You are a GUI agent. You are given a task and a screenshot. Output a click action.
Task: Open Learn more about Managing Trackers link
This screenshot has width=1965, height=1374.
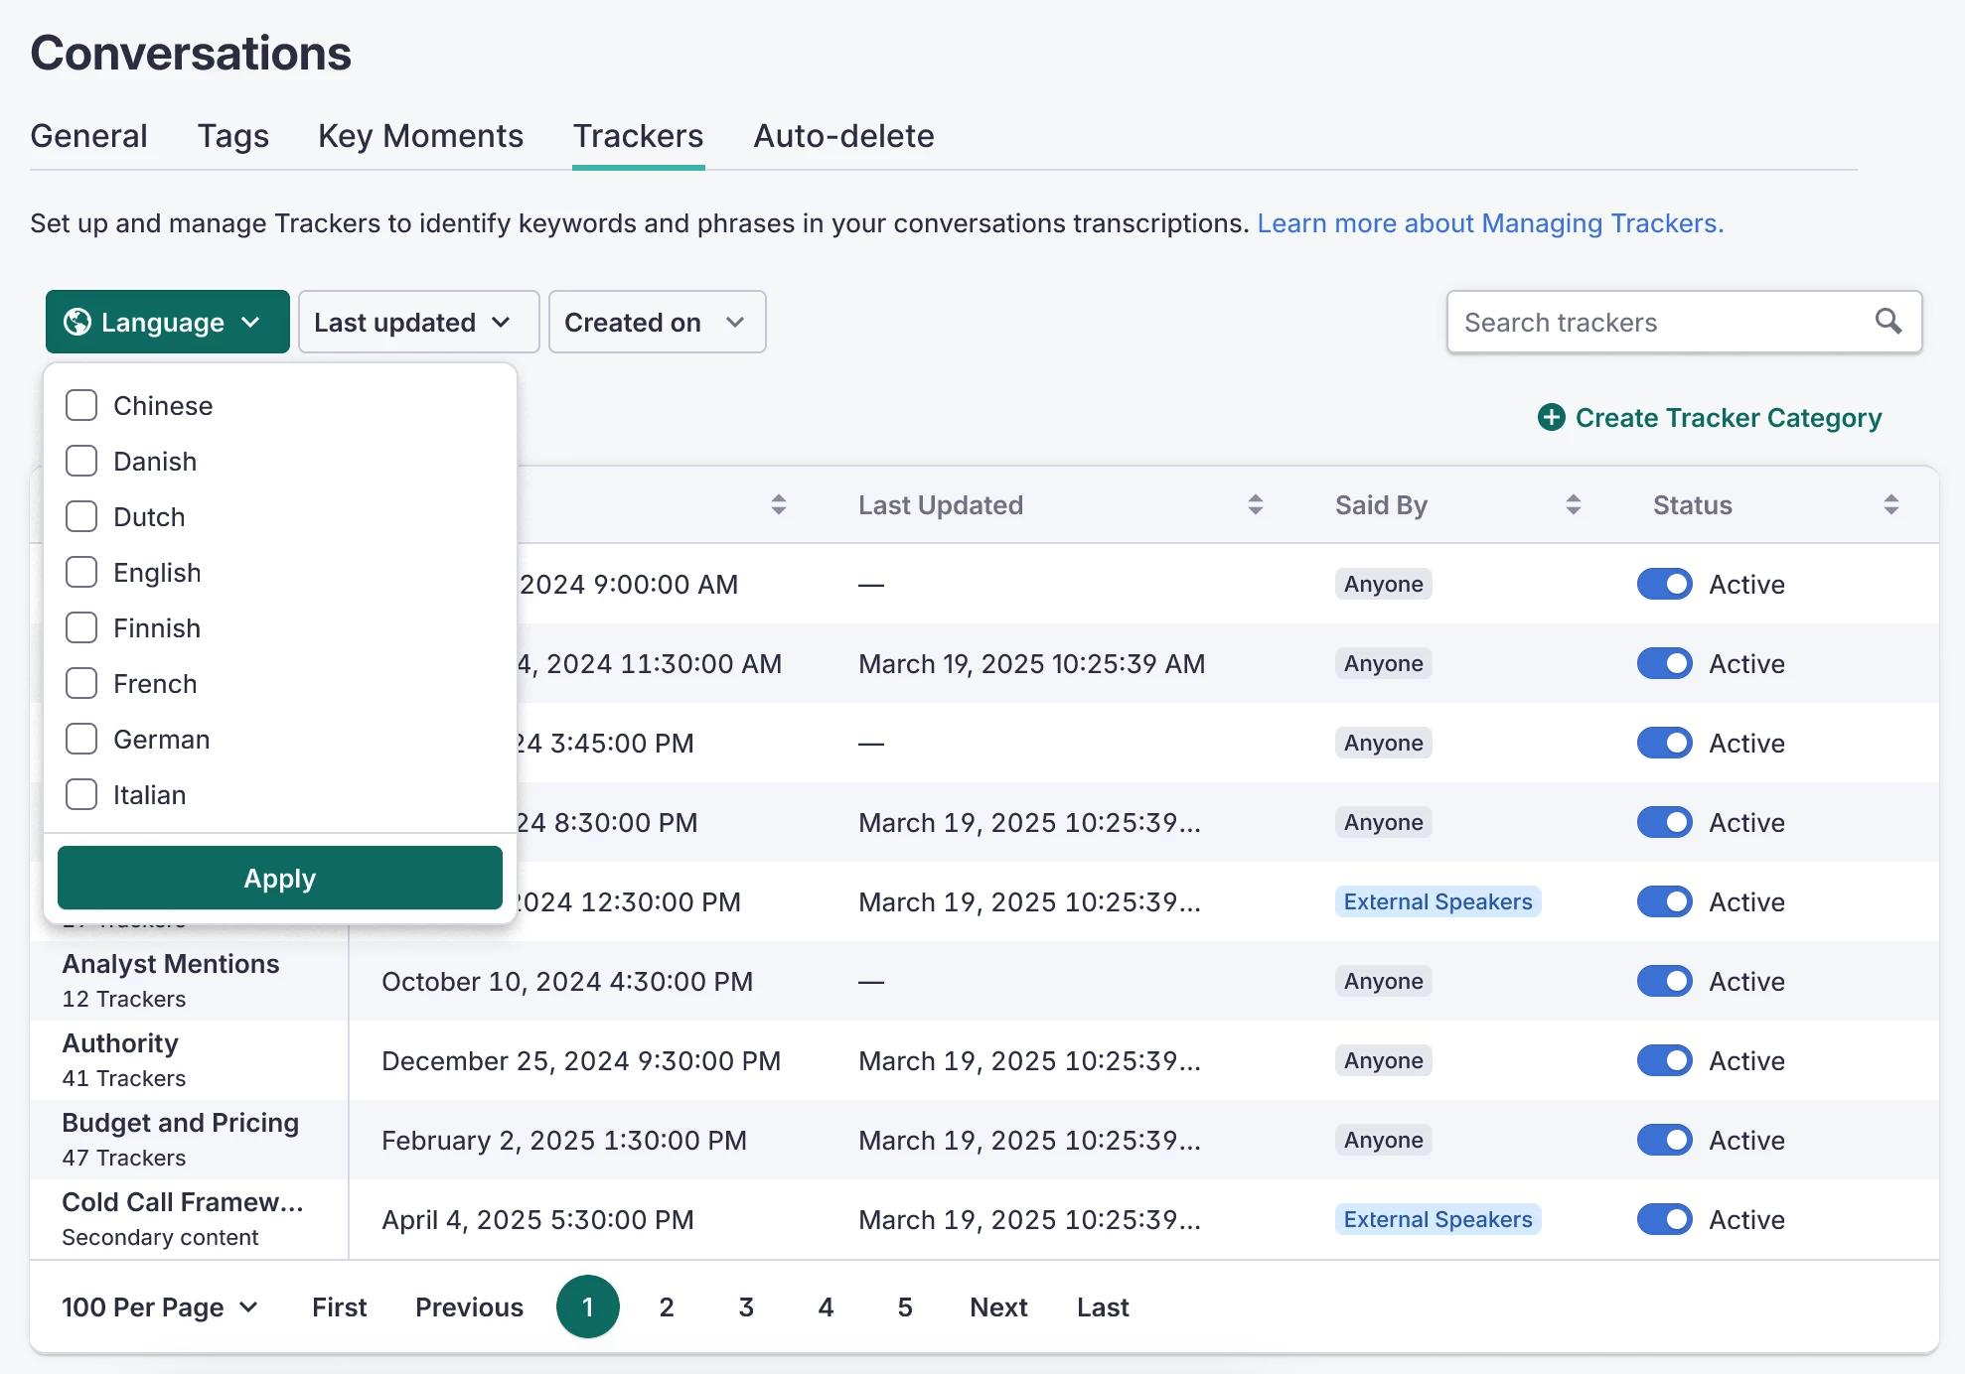1489,223
